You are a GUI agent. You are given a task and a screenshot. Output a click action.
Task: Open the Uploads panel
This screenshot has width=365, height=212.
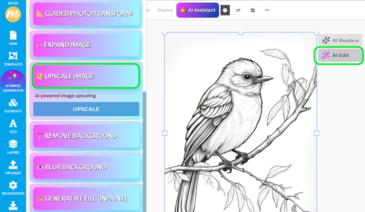pyautogui.click(x=13, y=167)
